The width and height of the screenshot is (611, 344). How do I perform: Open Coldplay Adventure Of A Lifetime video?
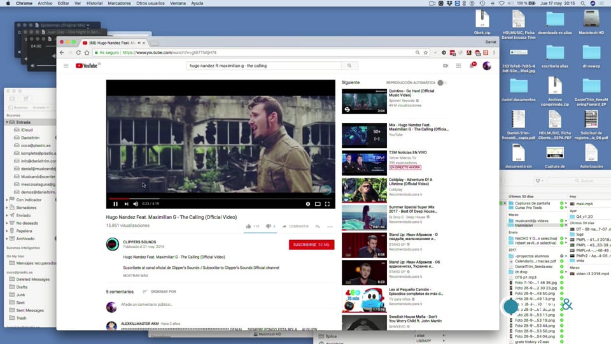[364, 190]
